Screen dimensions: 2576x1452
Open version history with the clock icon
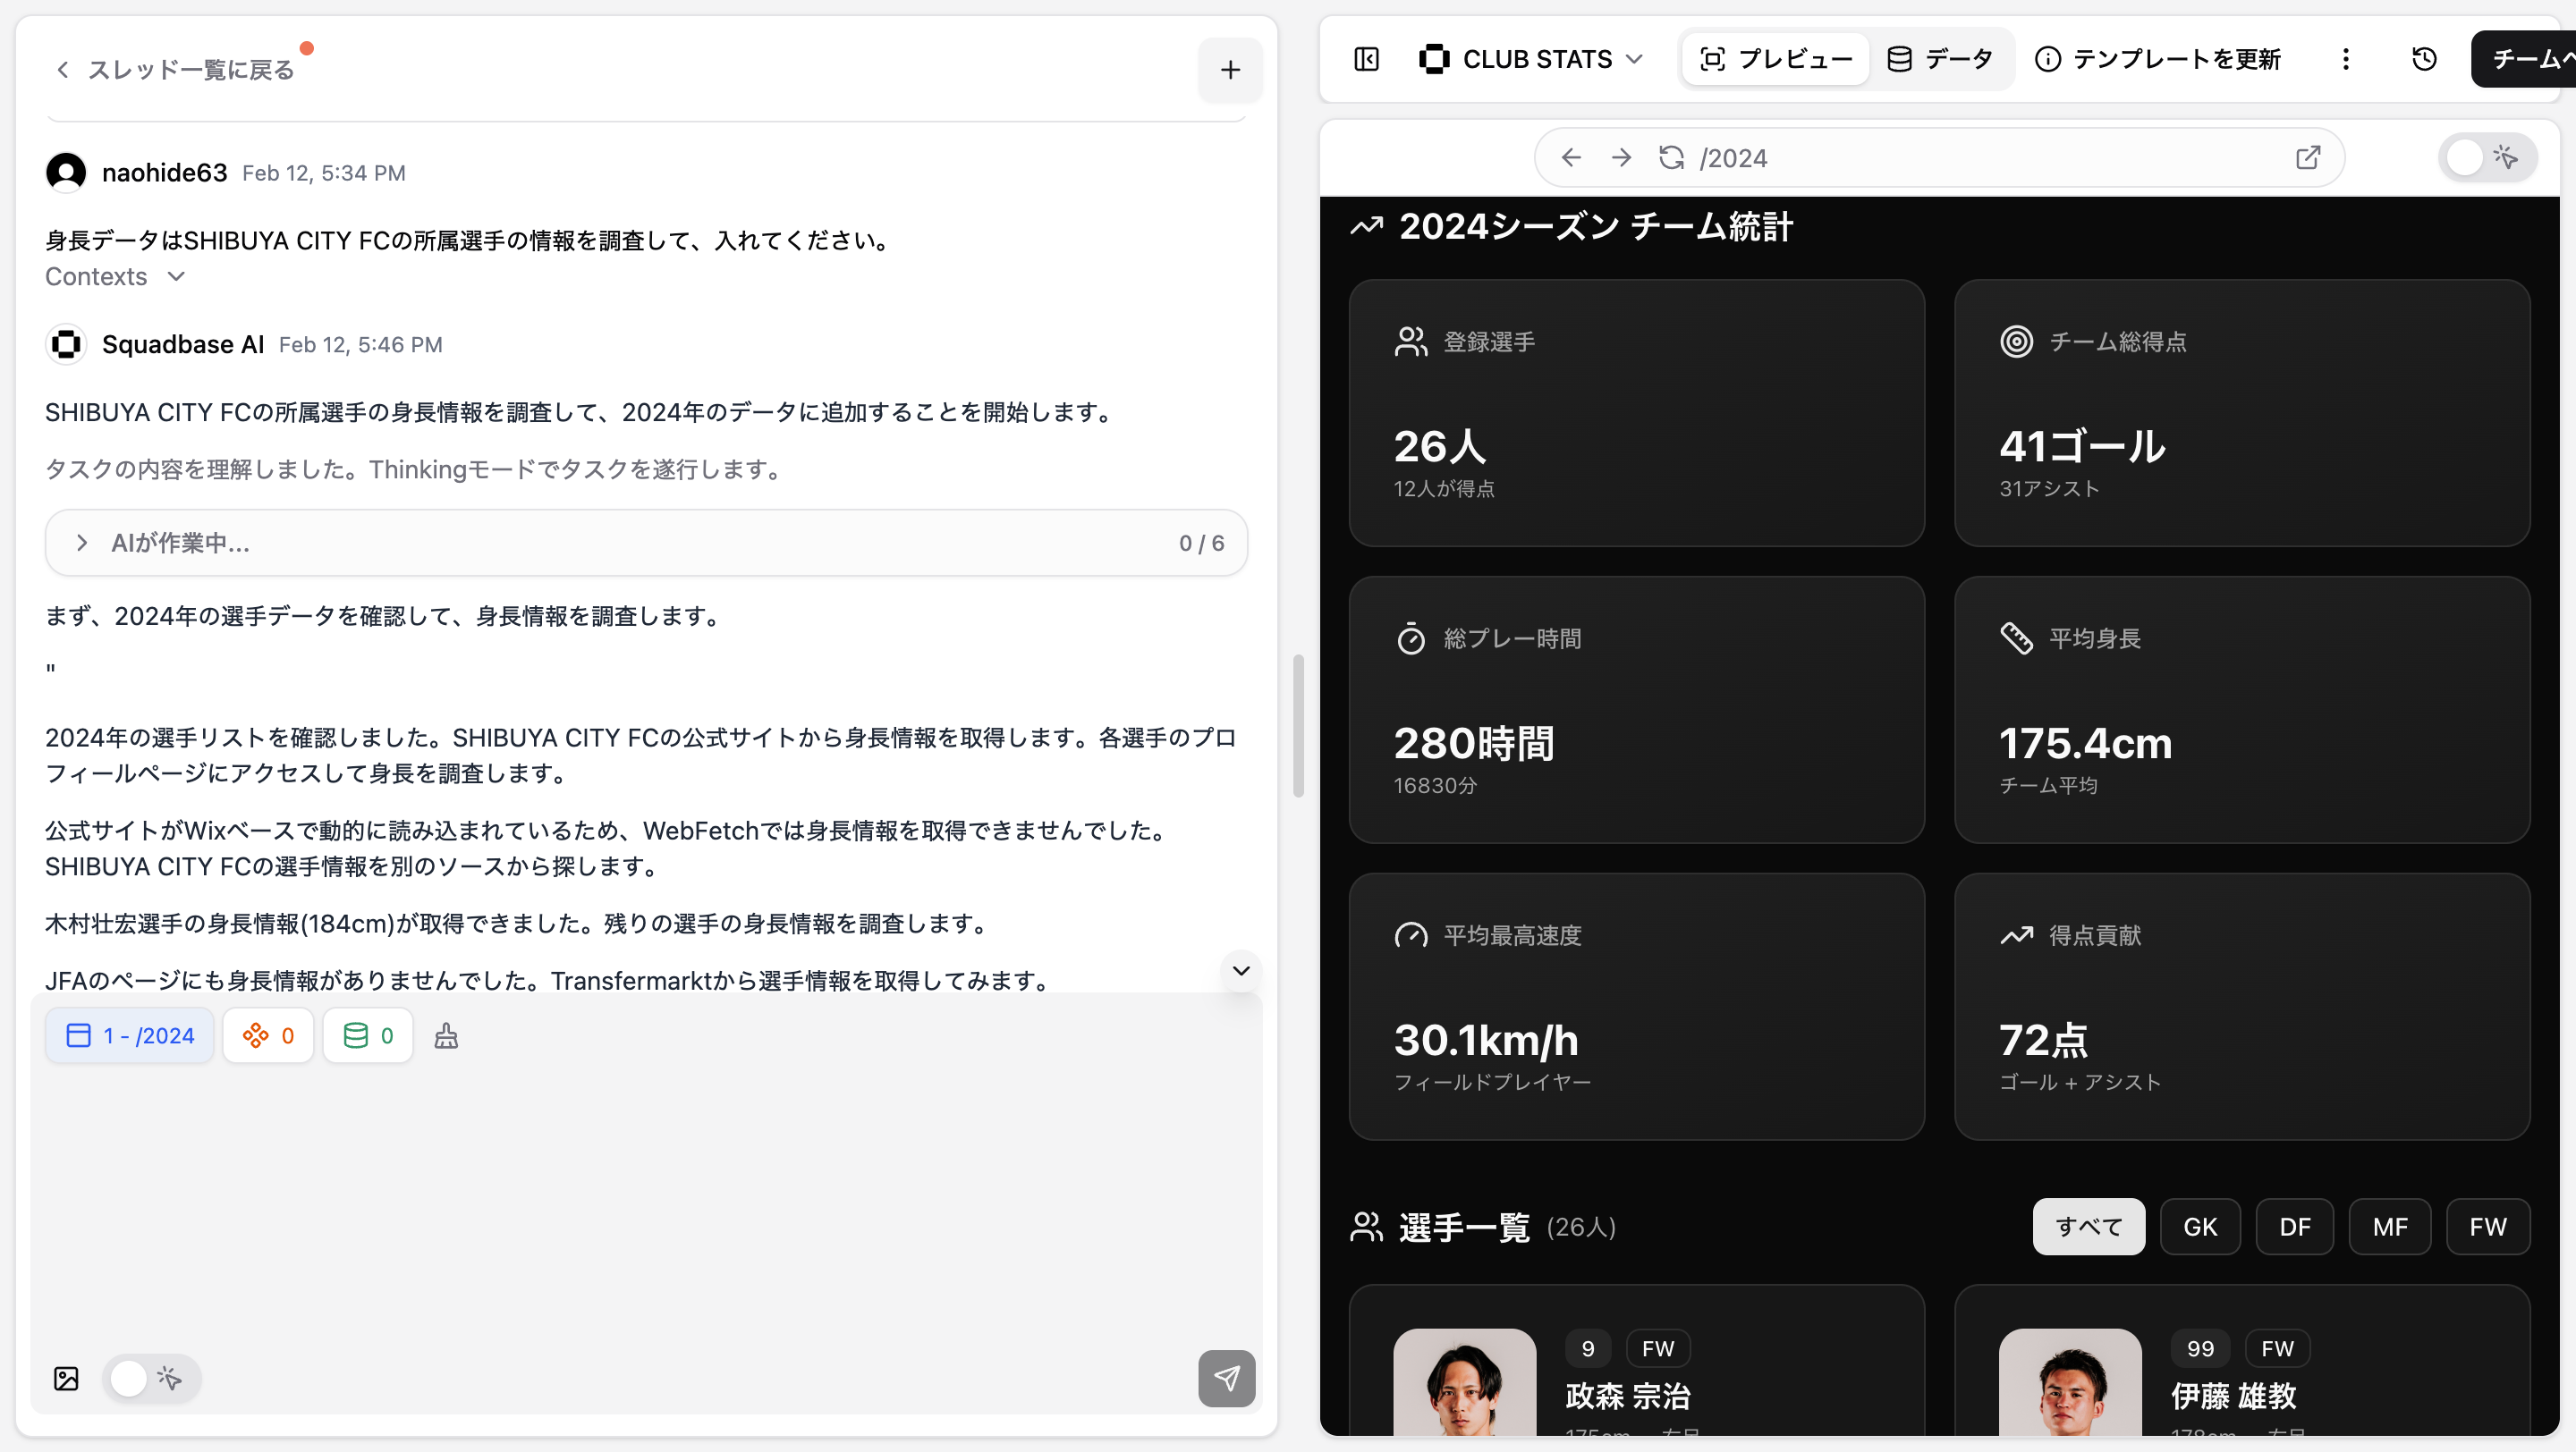[2424, 59]
